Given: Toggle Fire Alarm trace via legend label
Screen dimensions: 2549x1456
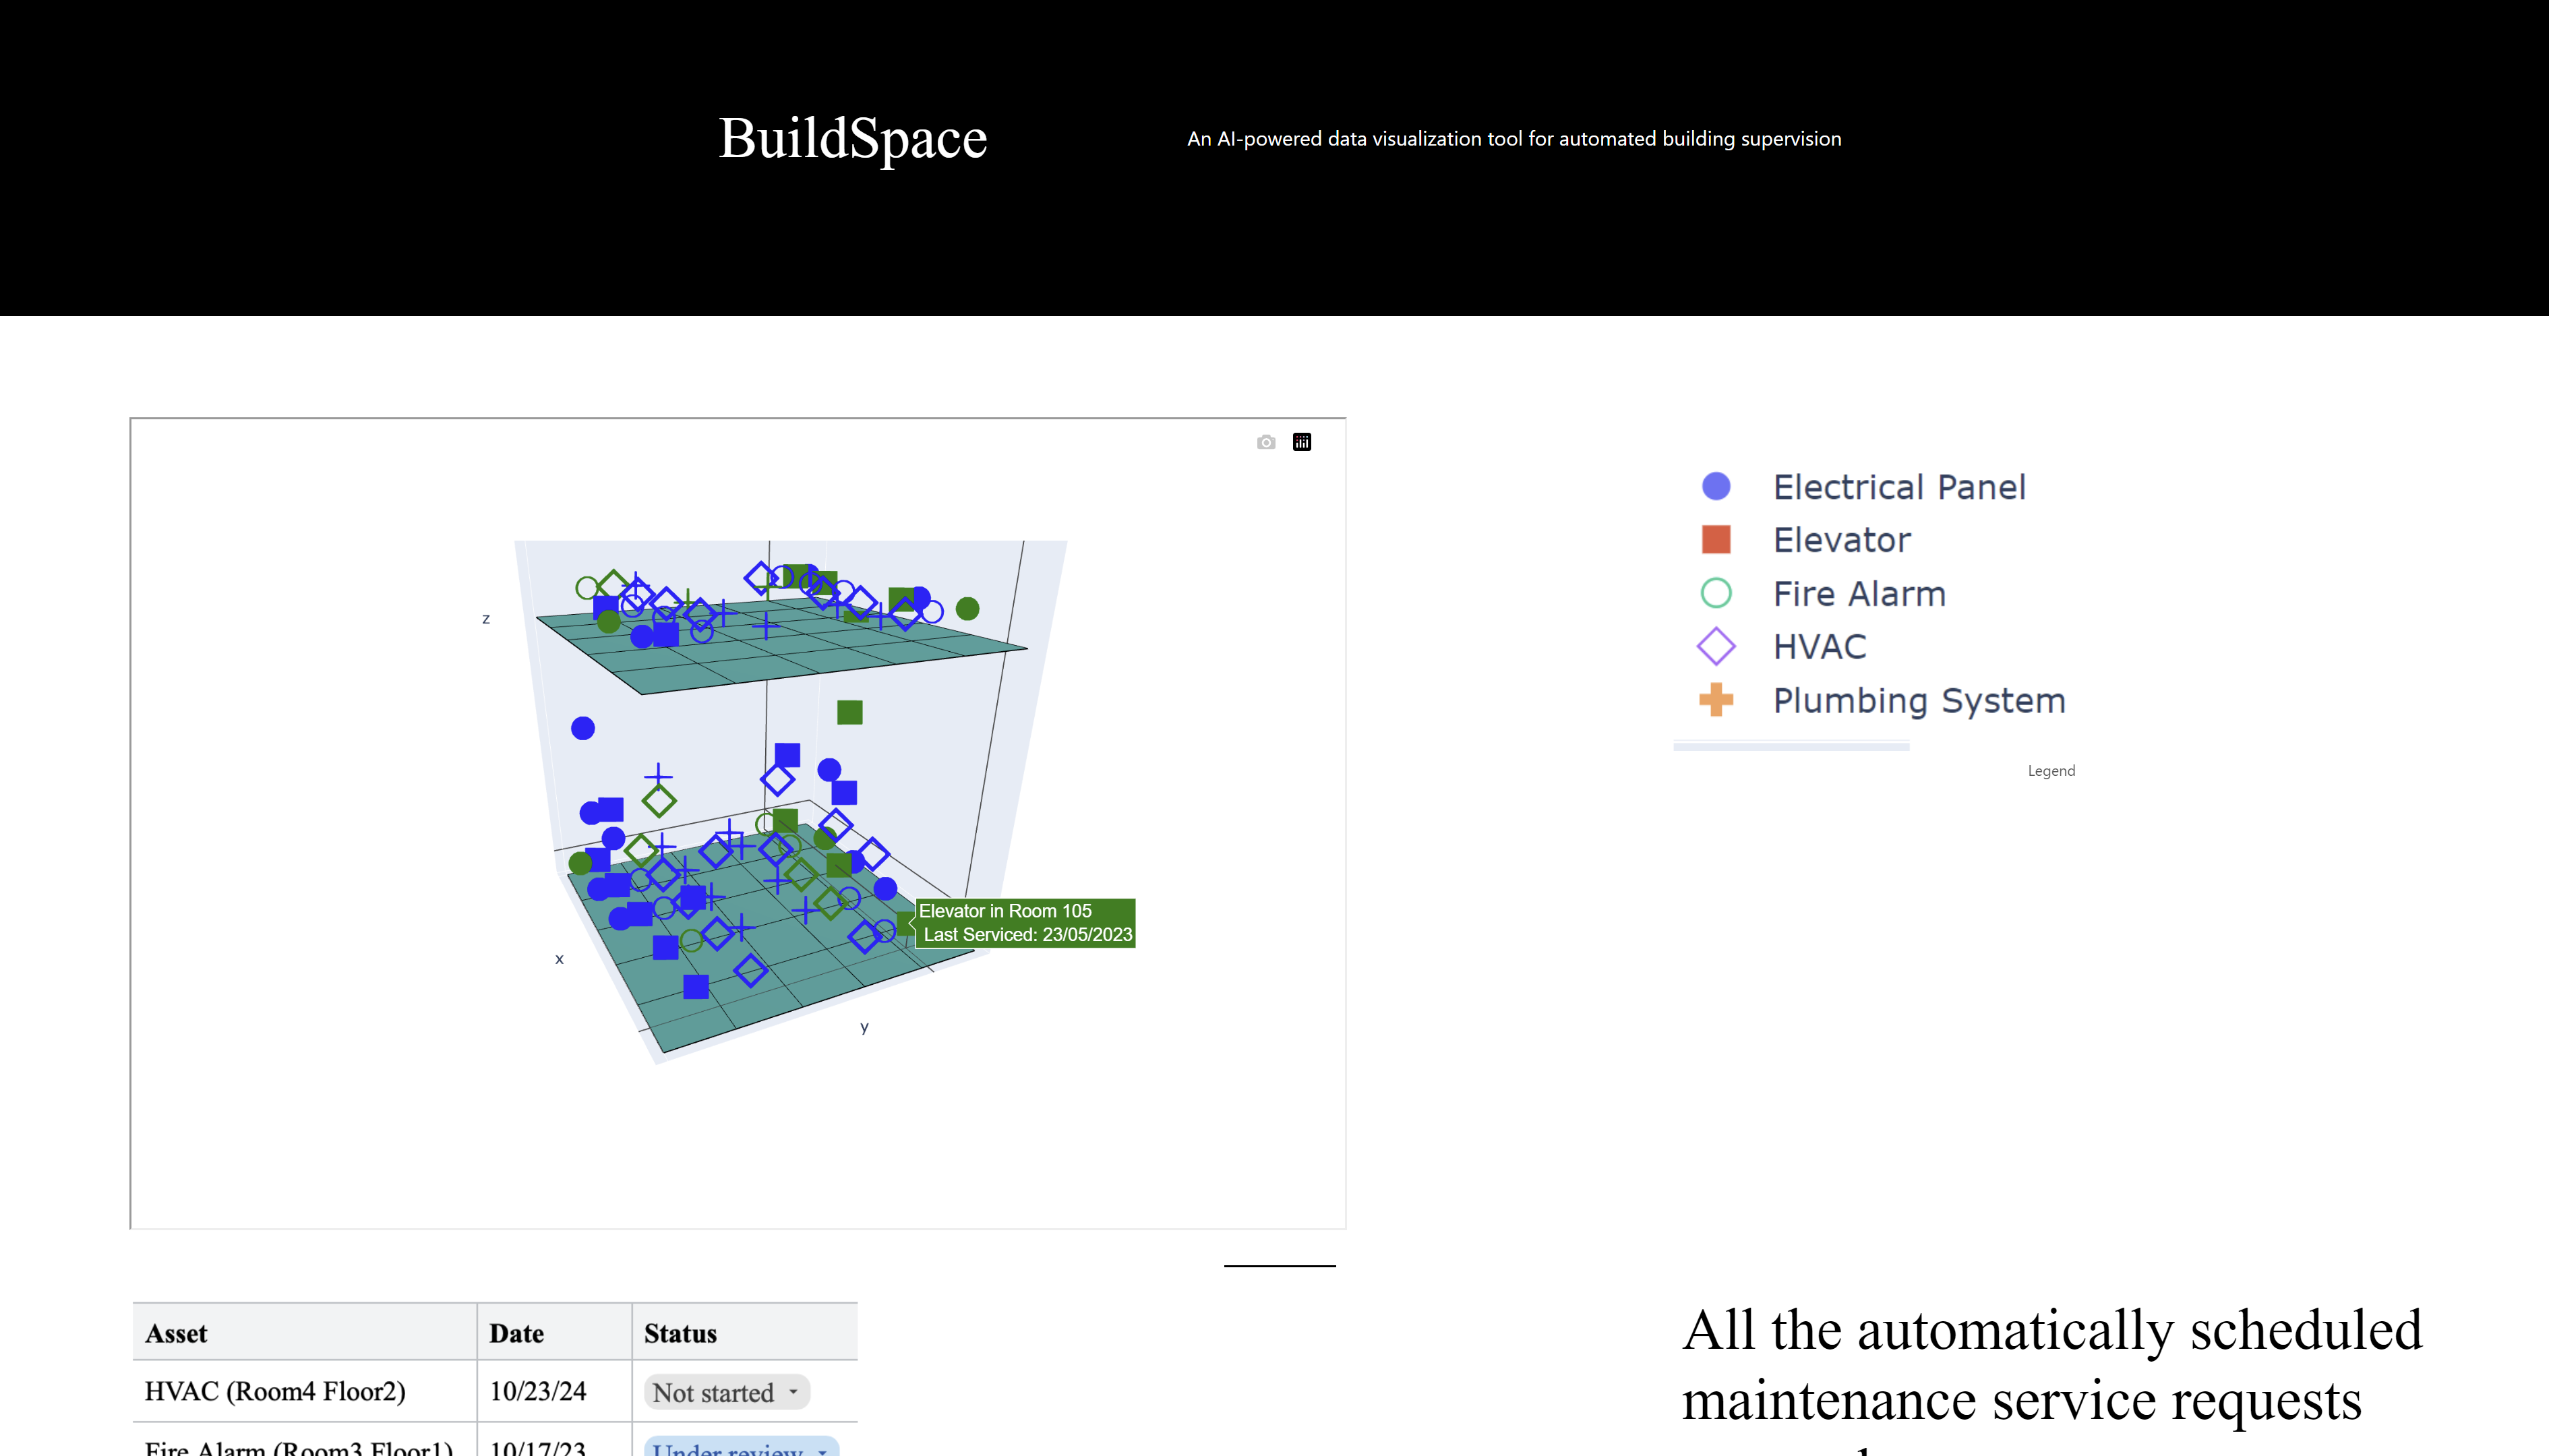Looking at the screenshot, I should point(1859,594).
